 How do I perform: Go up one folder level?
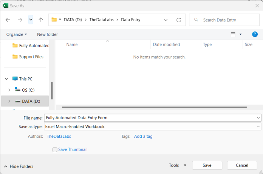coord(41,20)
